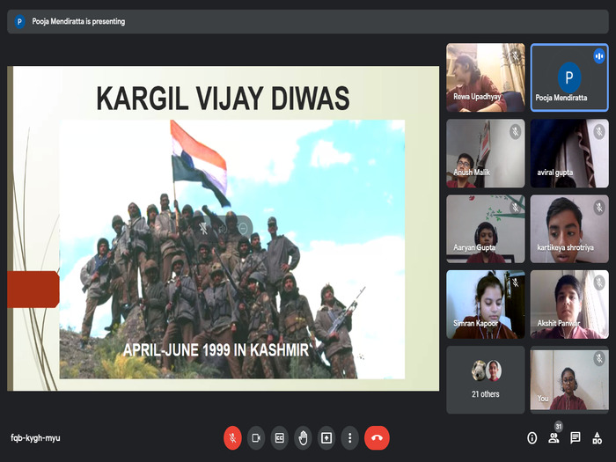
Task: Select Rewa Upadhyay's video tile
Action: [x=485, y=77]
